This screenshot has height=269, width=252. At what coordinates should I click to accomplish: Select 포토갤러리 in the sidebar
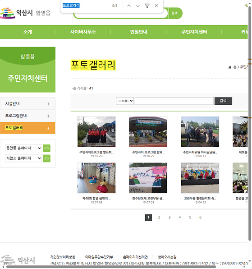(14, 128)
